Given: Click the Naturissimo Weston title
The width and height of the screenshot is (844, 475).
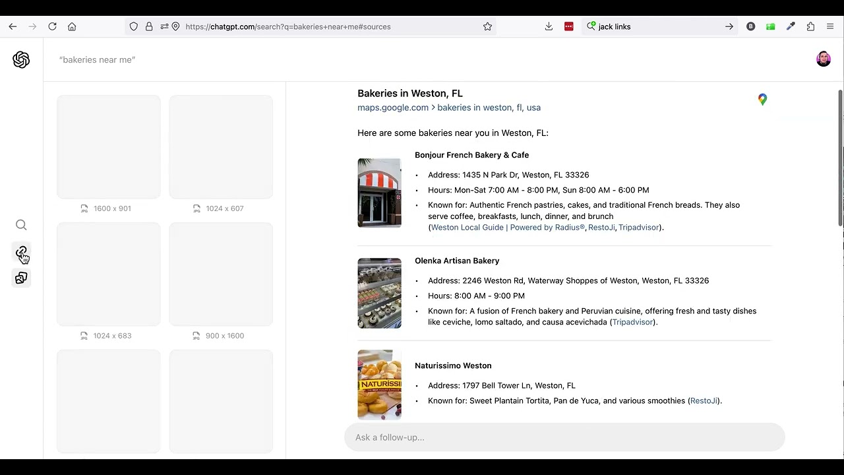Looking at the screenshot, I should [x=453, y=365].
